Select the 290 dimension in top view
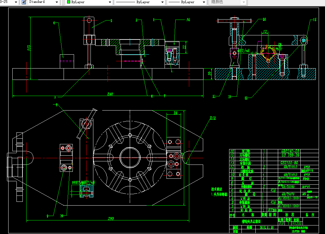 pyautogui.click(x=111, y=219)
